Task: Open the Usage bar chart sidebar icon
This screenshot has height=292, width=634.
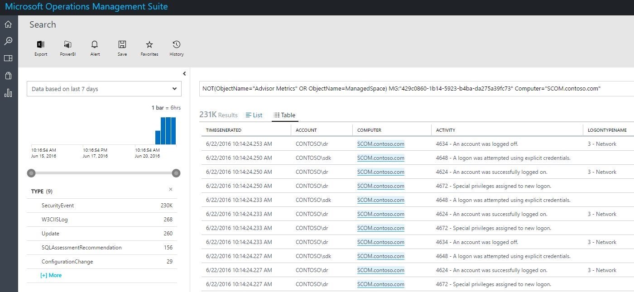Action: pyautogui.click(x=8, y=93)
